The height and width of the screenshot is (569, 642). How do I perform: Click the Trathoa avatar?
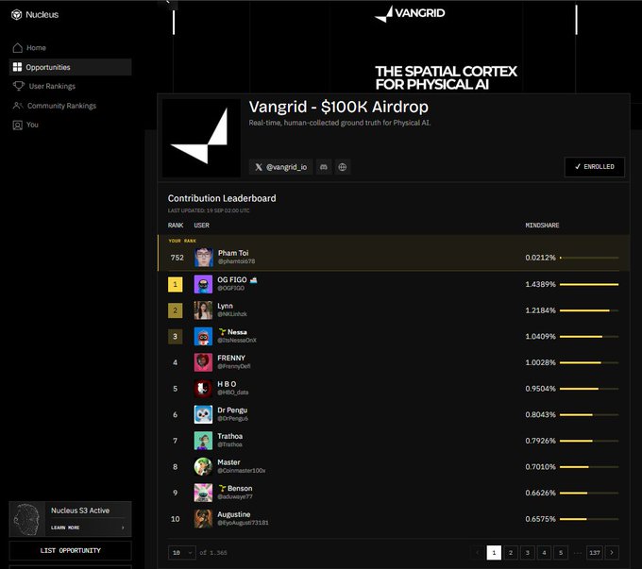pos(203,441)
